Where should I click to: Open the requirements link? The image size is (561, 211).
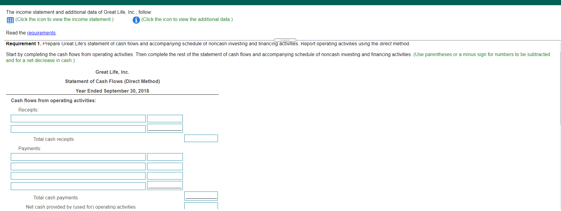(41, 33)
